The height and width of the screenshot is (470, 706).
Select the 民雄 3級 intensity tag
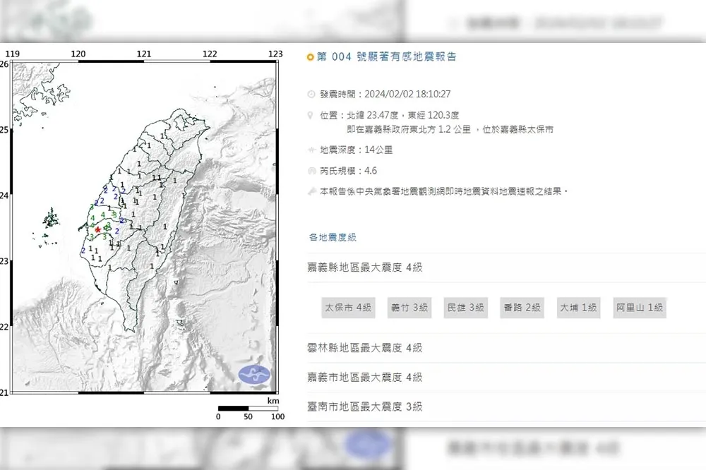click(x=465, y=308)
